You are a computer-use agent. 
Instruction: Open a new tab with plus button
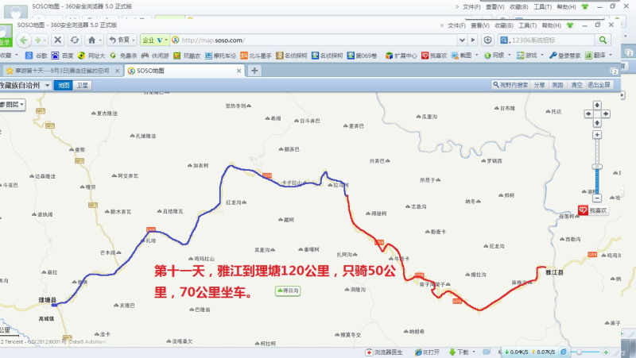(x=254, y=70)
